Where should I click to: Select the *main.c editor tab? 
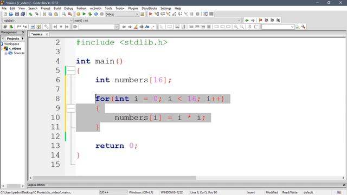click(x=37, y=34)
